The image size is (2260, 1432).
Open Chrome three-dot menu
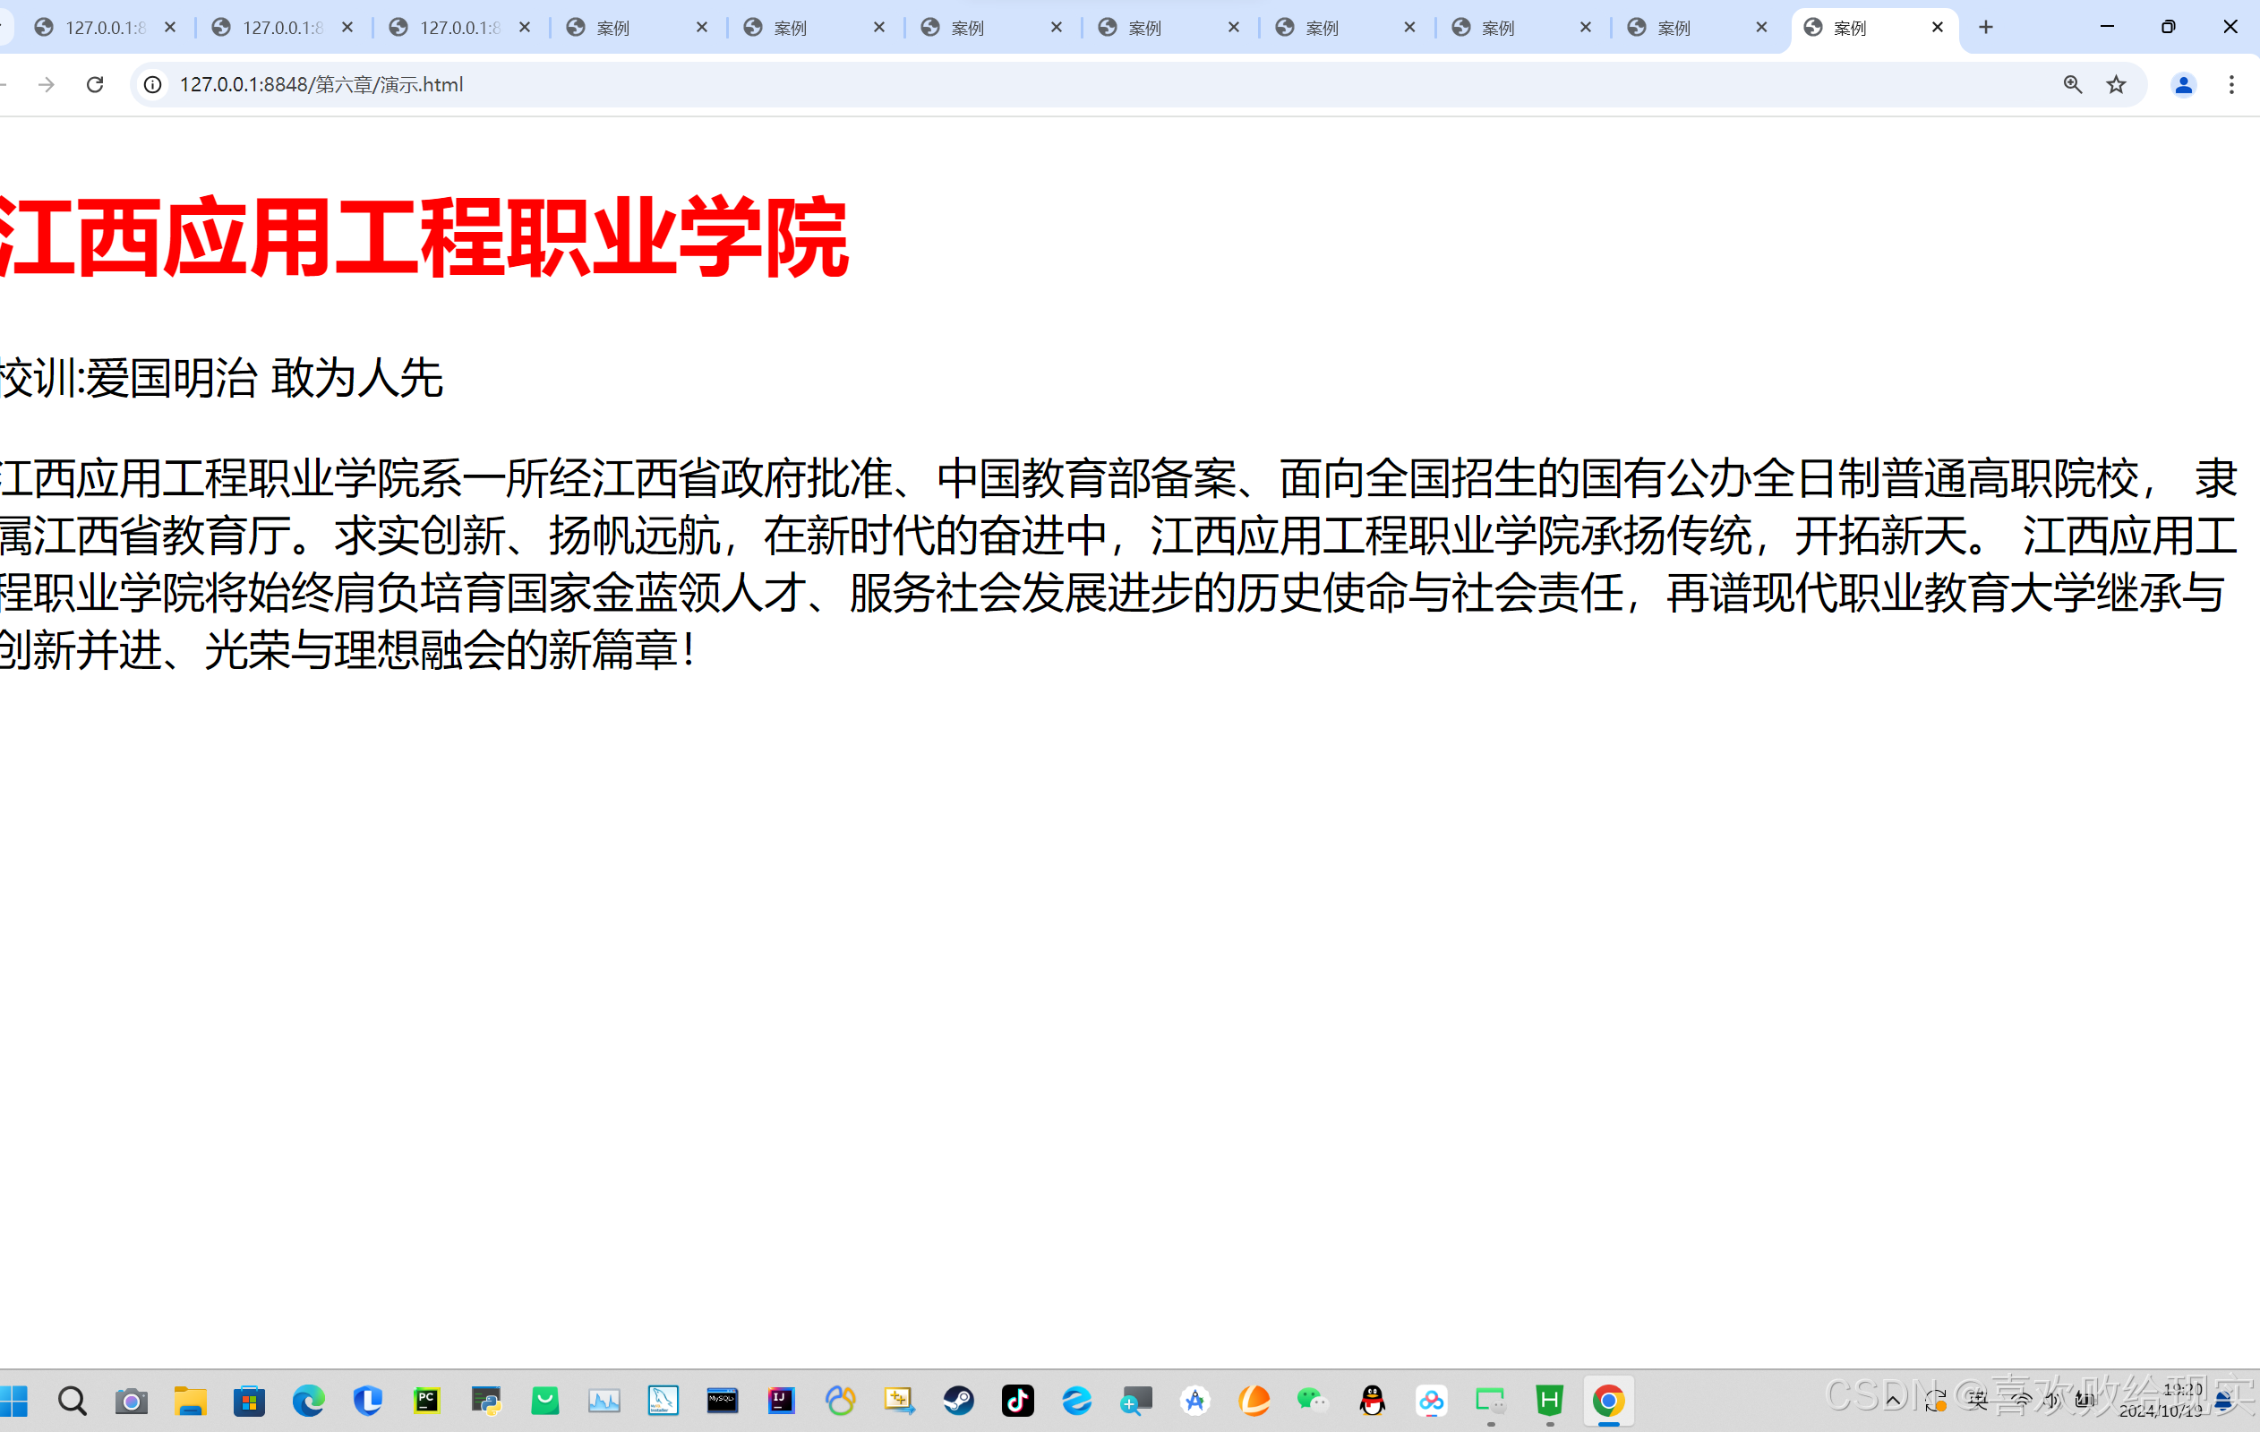pos(2232,84)
